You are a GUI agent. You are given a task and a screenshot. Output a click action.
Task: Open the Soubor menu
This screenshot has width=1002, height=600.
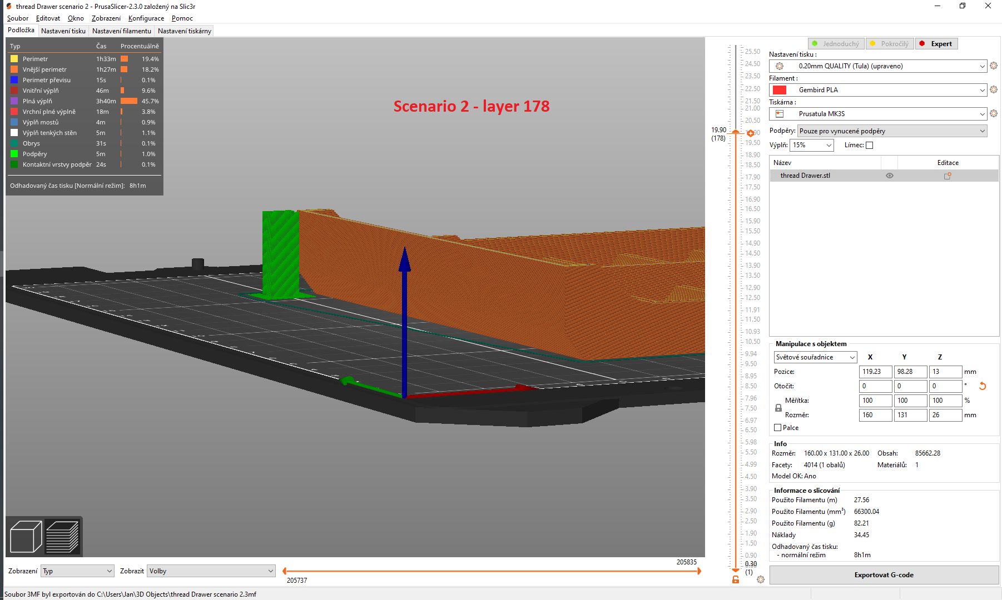(17, 18)
